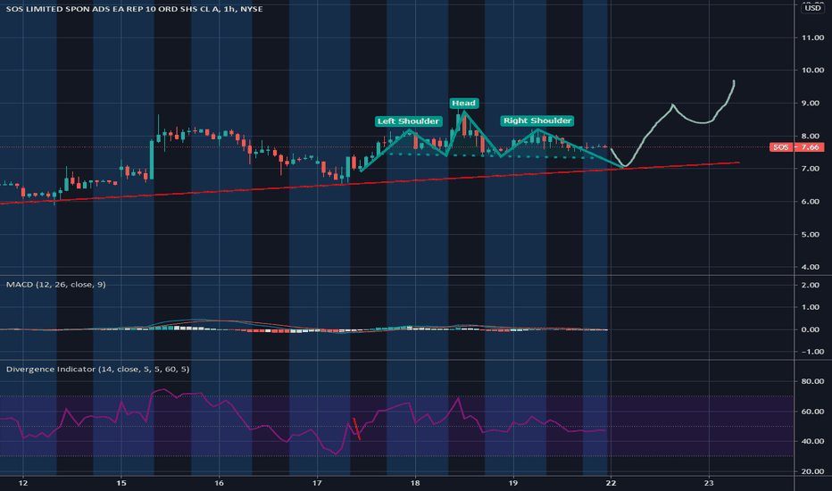The image size is (832, 491).
Task: Click date "16" on the time axis
Action: coord(219,482)
